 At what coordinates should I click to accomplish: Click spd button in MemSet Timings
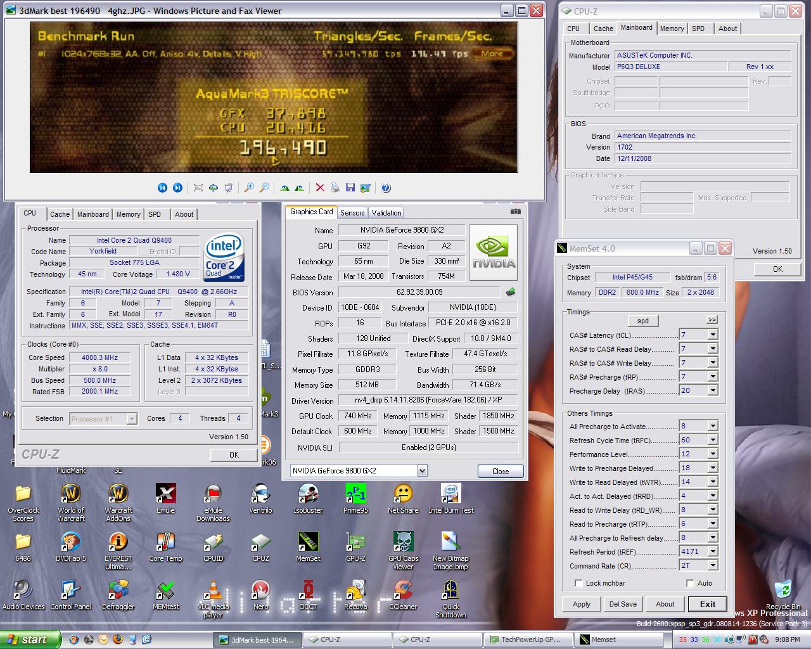pyautogui.click(x=643, y=320)
